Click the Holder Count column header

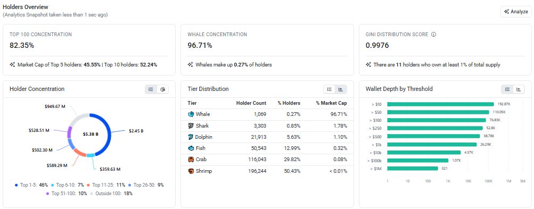[x=251, y=103]
